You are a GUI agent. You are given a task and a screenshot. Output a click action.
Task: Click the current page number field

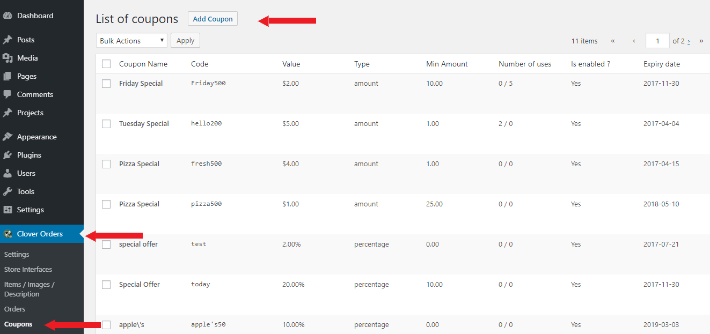click(657, 41)
